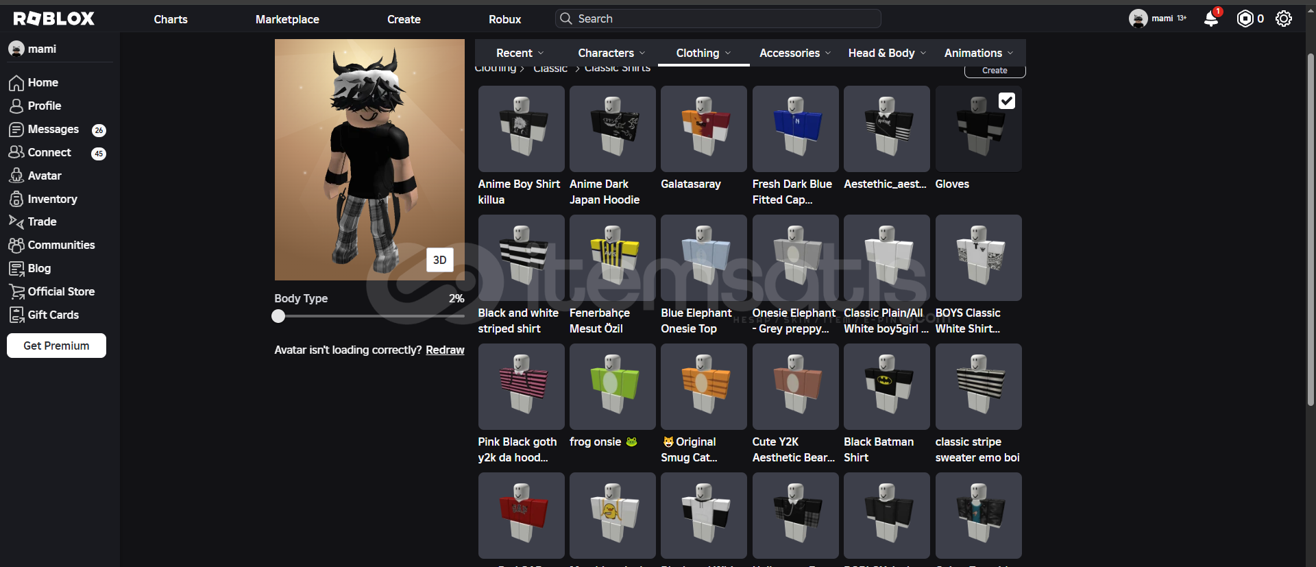Screen dimensions: 1316x567
Task: Click the Classic breadcrumb link
Action: pyautogui.click(x=550, y=69)
